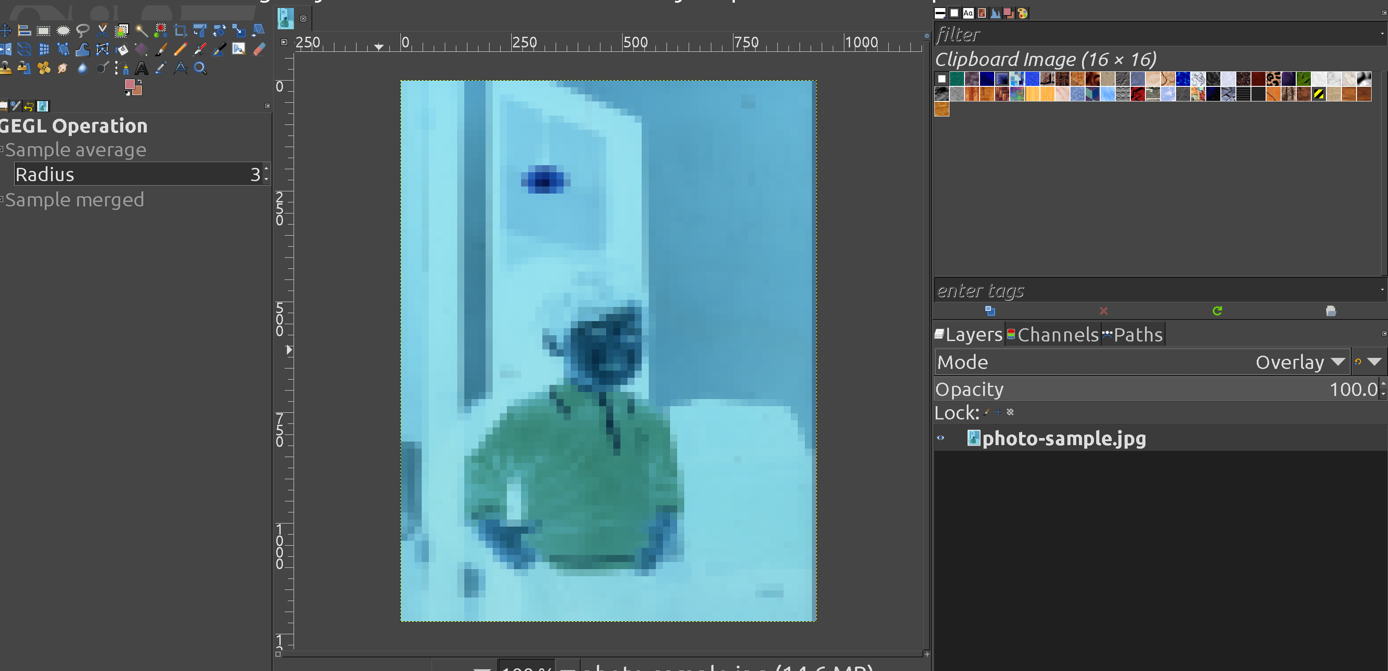This screenshot has height=671, width=1388.
Task: Click the pink foreground color swatch
Action: tap(130, 85)
